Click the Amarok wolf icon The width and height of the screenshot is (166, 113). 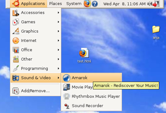click(x=67, y=78)
